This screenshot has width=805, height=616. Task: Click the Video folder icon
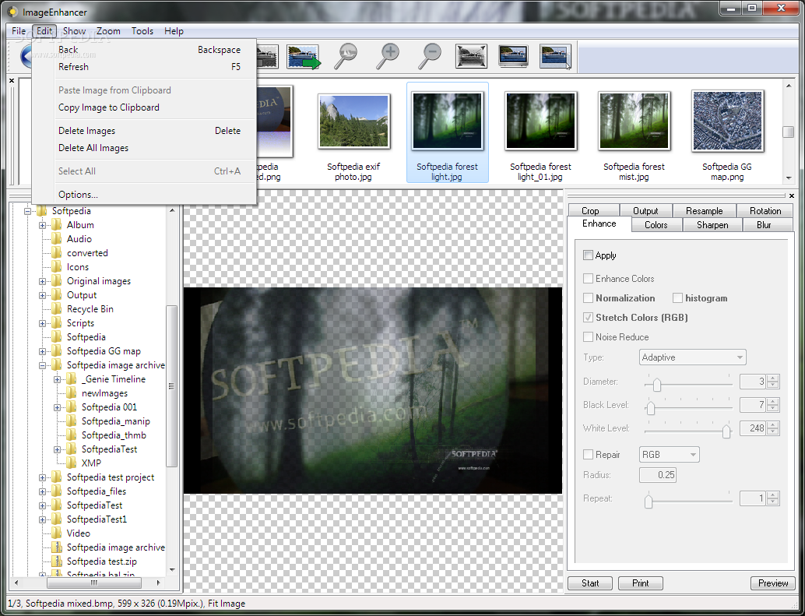(57, 533)
